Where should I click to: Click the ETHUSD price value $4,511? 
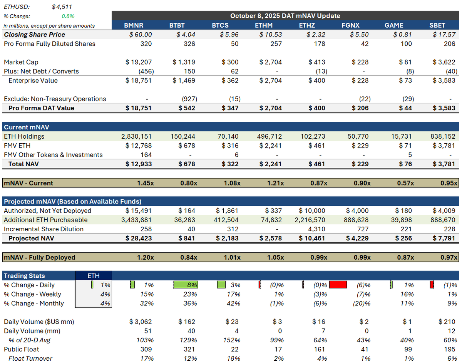62,7
